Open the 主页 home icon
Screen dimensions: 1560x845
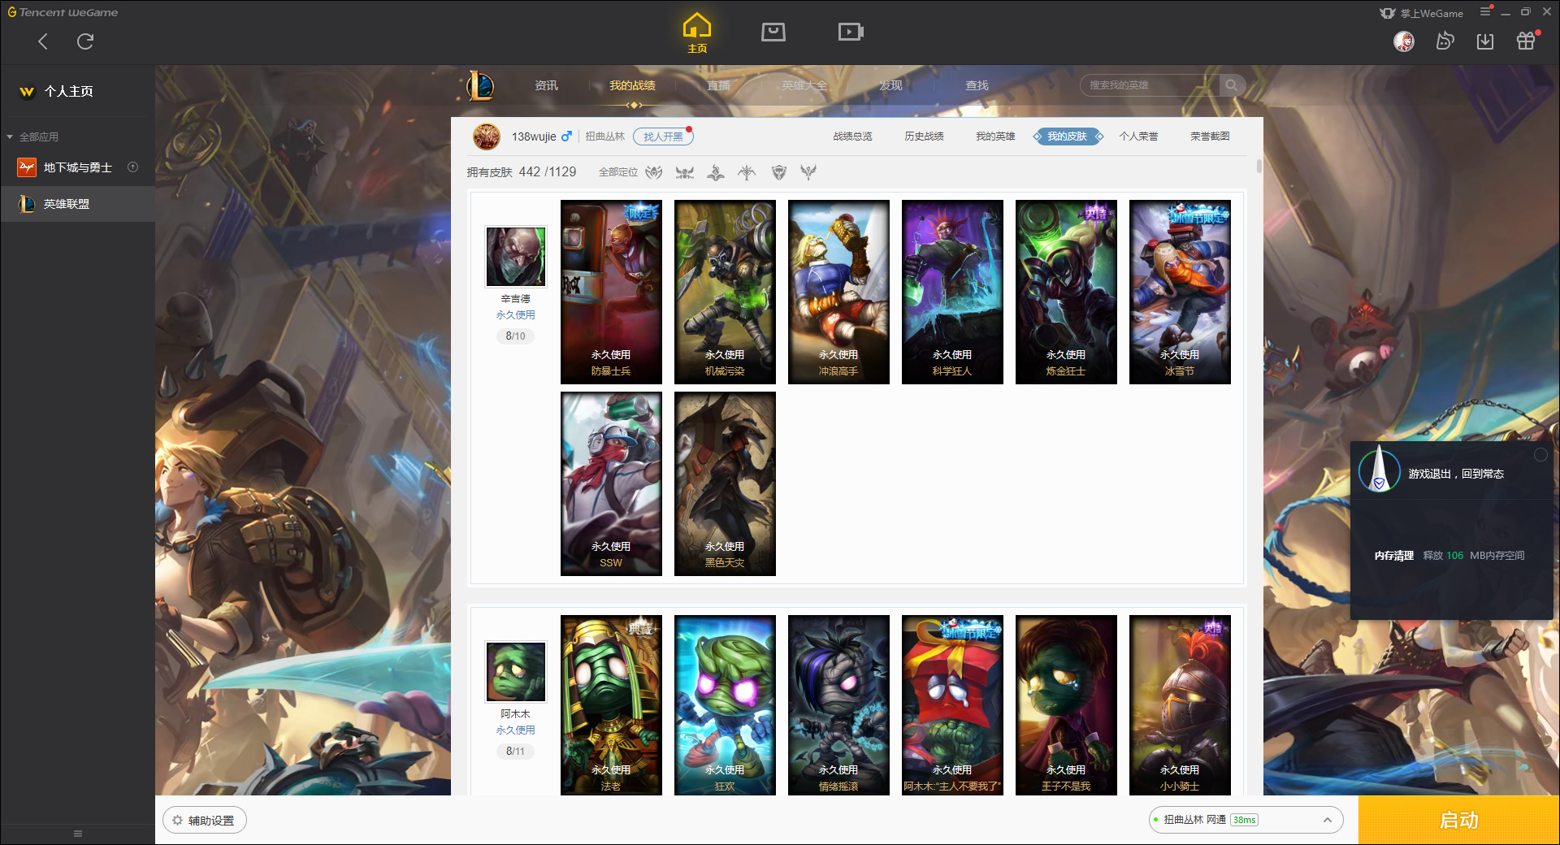point(697,33)
